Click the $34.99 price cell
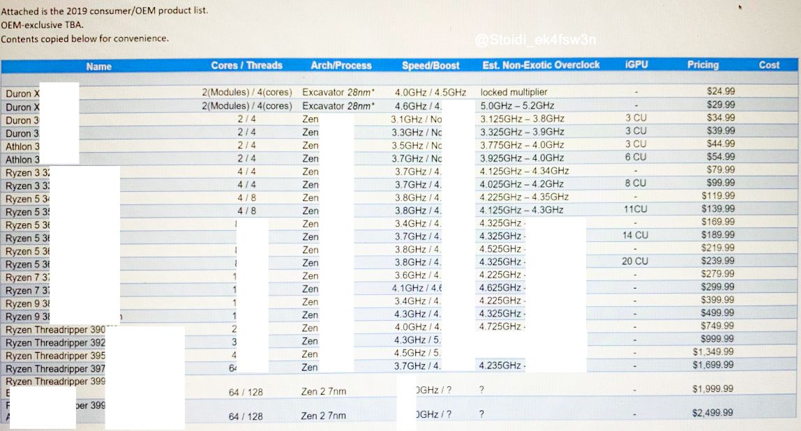 (x=721, y=117)
